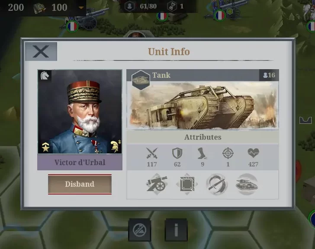Viewport: 315px width, 249px height.
Task: Click the heart health attribute icon
Action: tap(253, 153)
